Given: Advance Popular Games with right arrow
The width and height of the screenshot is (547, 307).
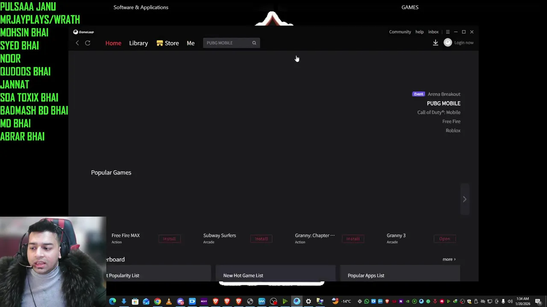Looking at the screenshot, I should point(465,199).
